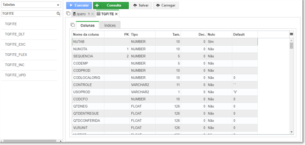Image resolution: width=305 pixels, height=145 pixels.
Task: Select the CODLOCALORIG row
Action: coord(165,78)
